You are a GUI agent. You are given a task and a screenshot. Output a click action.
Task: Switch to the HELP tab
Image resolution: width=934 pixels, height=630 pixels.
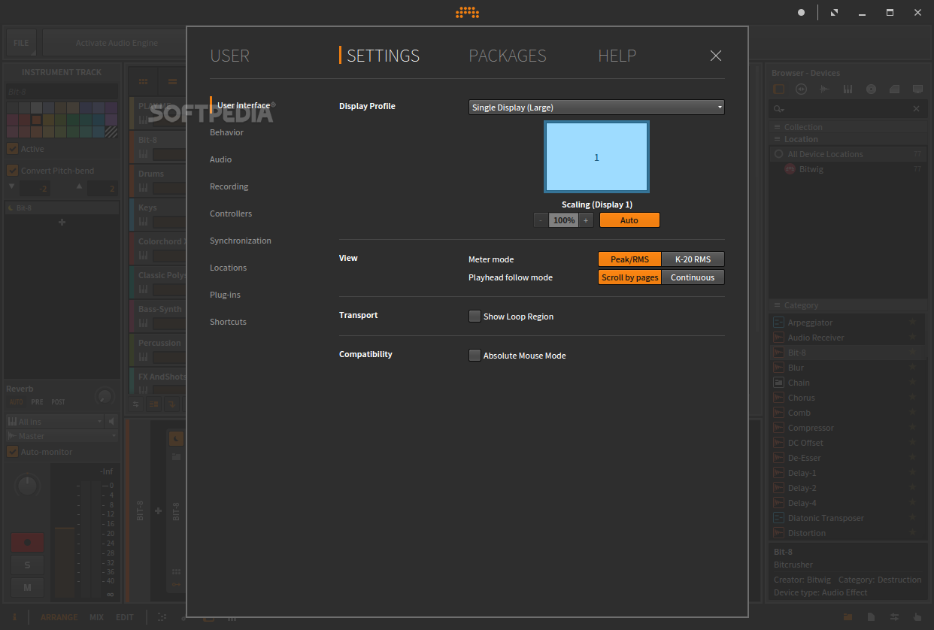coord(617,56)
